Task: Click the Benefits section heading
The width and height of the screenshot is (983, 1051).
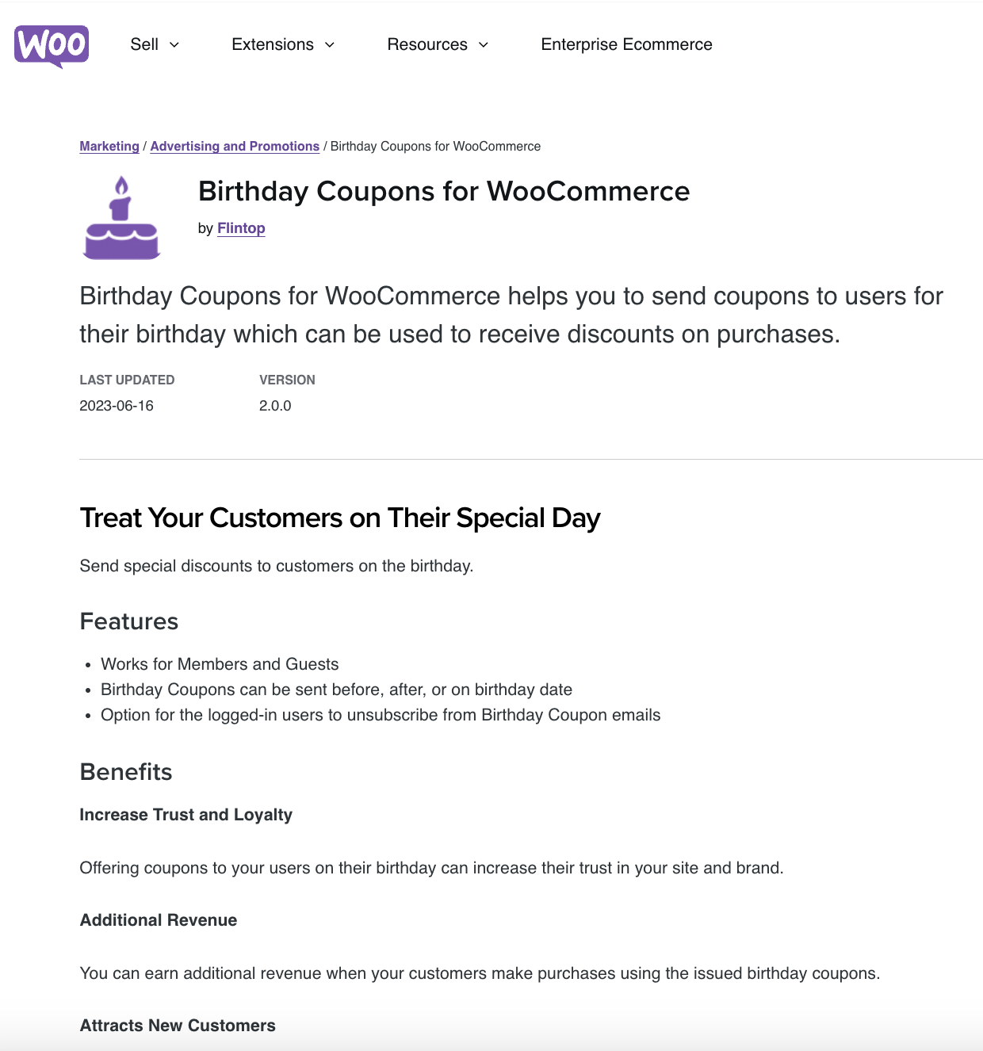Action: tap(125, 771)
